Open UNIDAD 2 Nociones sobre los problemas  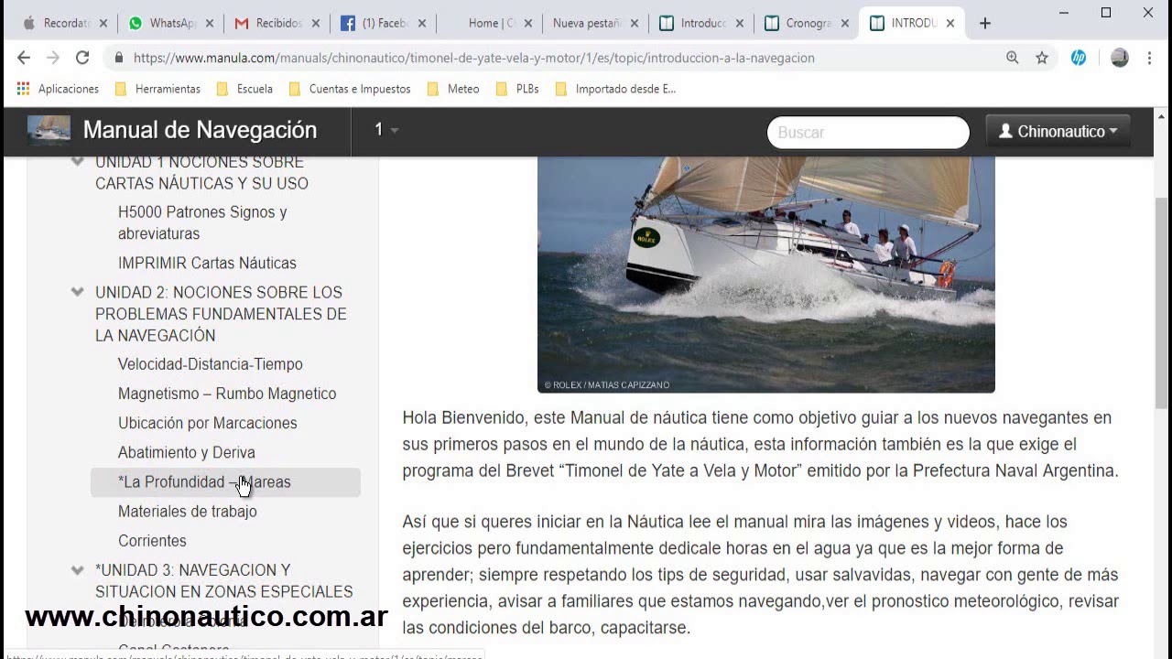tap(221, 314)
